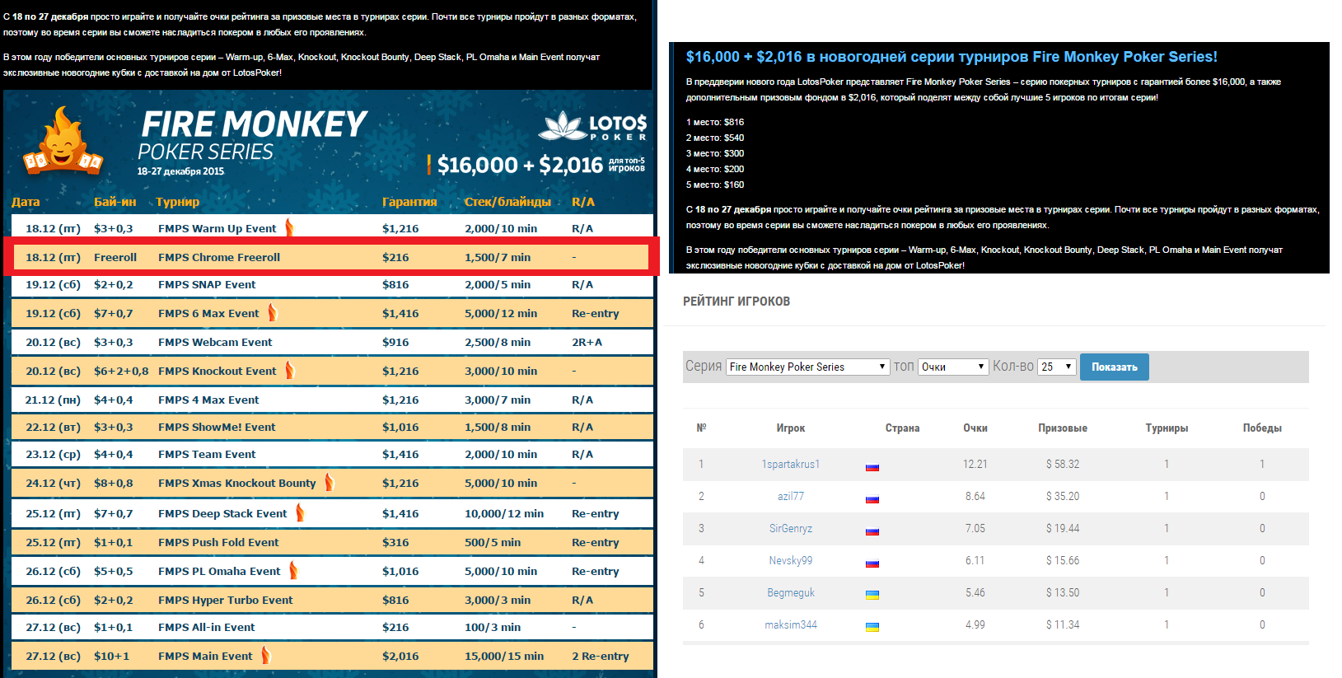1342x678 pixels.
Task: Click the 12.21 points value
Action: [975, 464]
